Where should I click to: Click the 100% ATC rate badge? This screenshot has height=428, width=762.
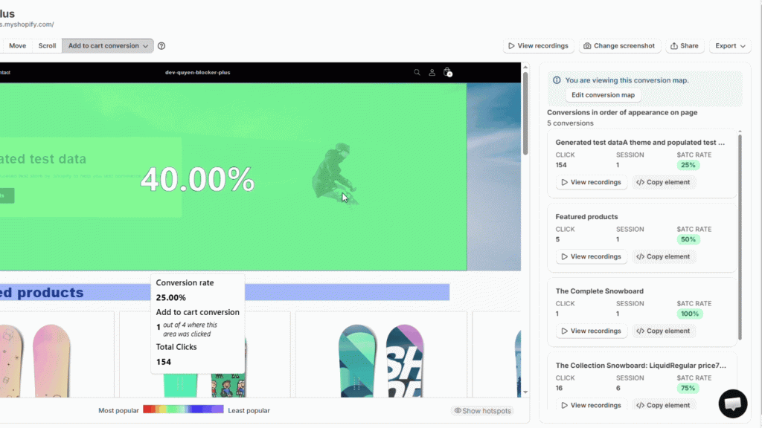[x=689, y=314]
